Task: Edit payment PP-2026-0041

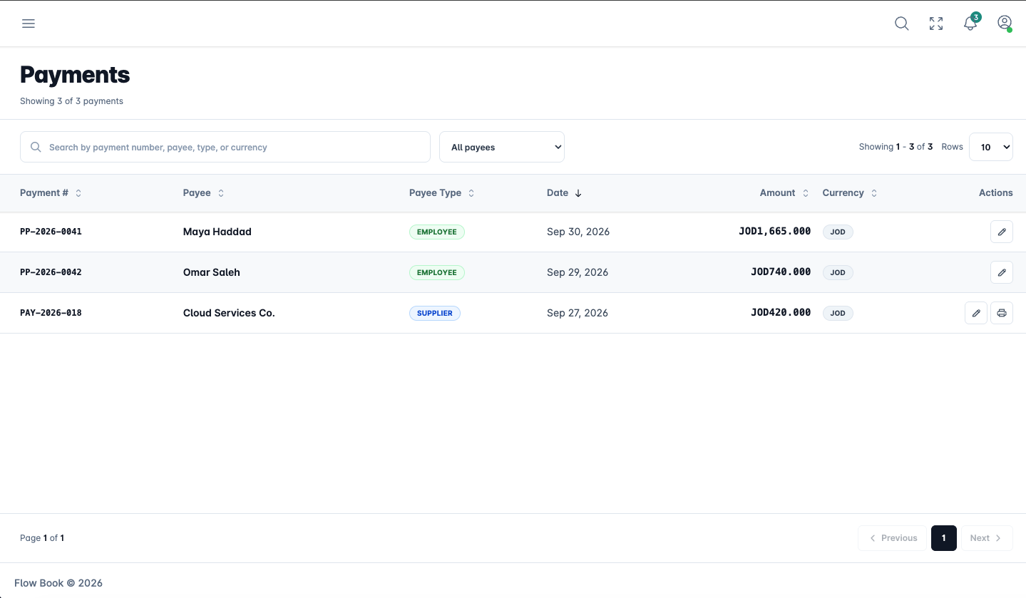Action: pyautogui.click(x=1002, y=232)
